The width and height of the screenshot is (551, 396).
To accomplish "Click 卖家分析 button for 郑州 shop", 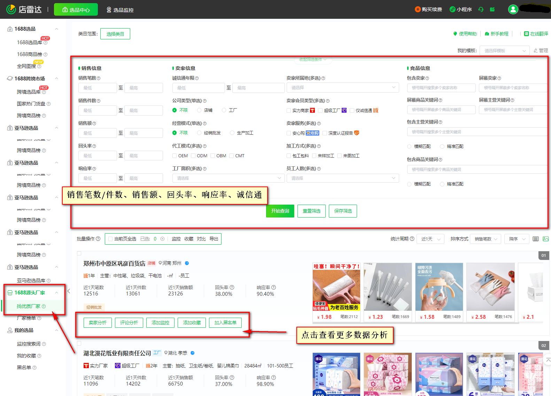I will pyautogui.click(x=98, y=323).
